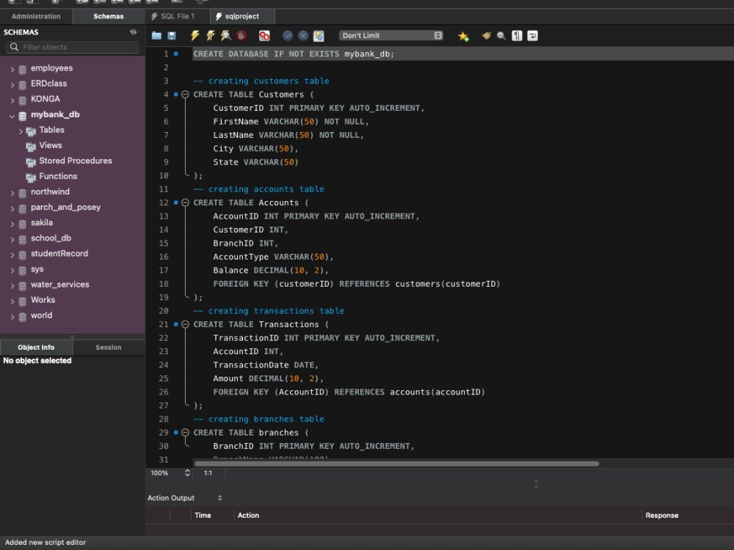Select the Tables folder icon

click(31, 131)
